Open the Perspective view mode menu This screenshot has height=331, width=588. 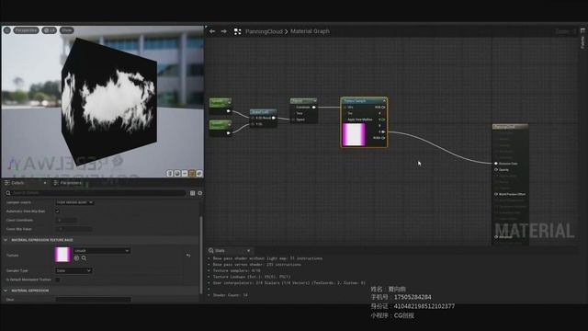click(26, 30)
